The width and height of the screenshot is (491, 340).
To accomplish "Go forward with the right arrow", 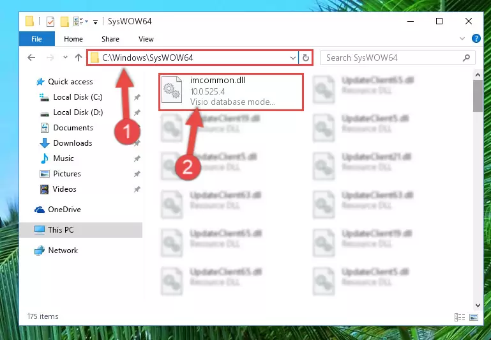I will [50, 58].
